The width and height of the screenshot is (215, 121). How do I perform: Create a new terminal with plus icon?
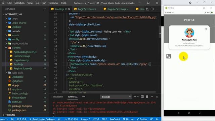(135, 97)
